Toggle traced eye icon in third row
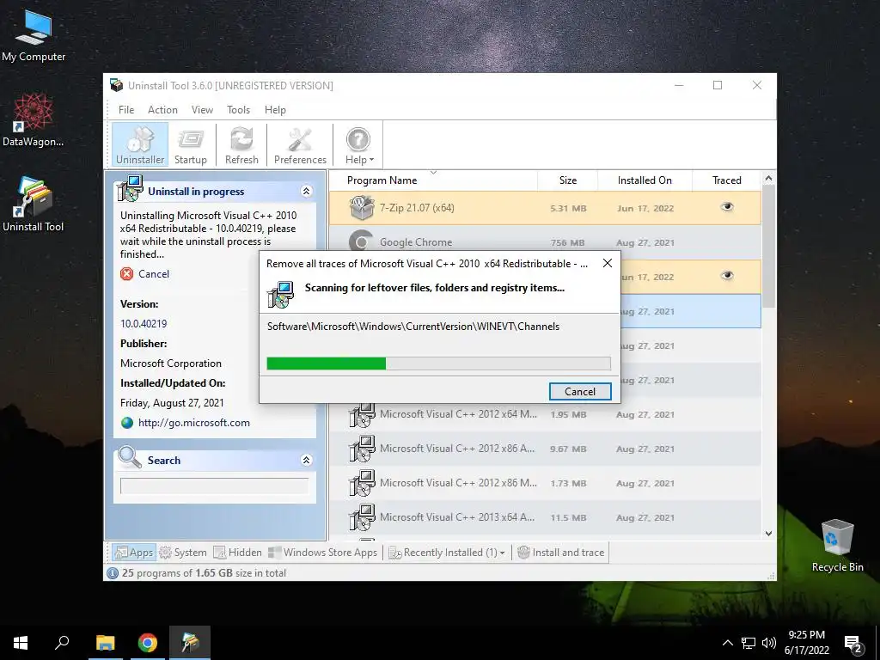 (727, 276)
